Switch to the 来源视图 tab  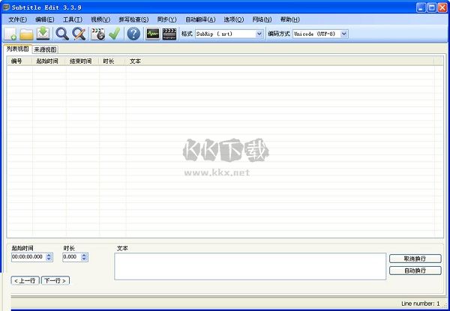tap(45, 49)
